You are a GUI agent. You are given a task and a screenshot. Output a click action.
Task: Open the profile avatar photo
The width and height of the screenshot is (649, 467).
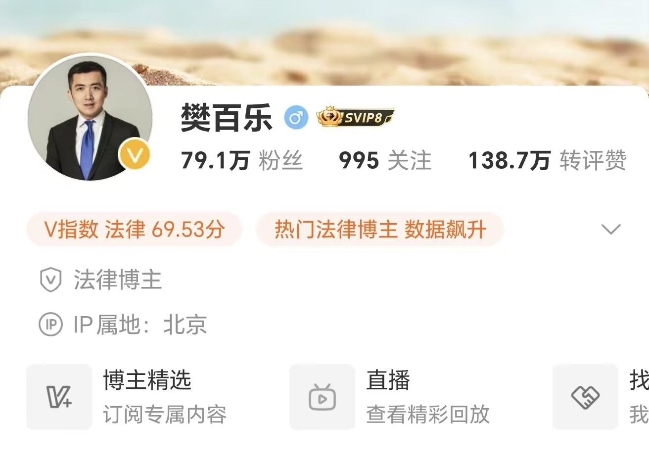[x=90, y=117]
